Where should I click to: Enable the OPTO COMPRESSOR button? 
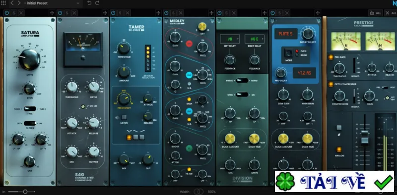tap(331, 84)
